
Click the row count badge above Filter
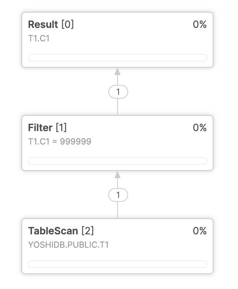(x=118, y=92)
